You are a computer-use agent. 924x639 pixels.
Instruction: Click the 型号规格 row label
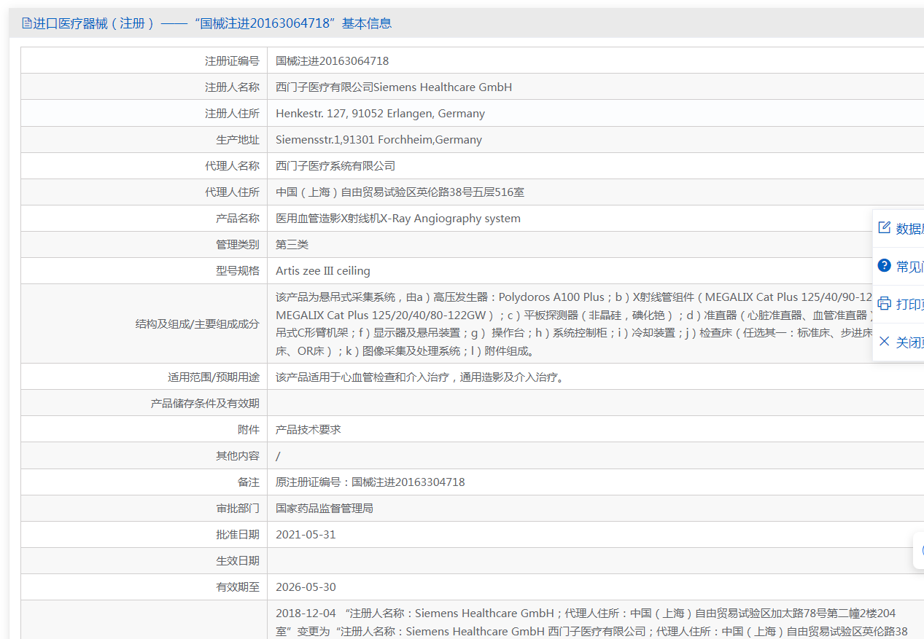tap(238, 271)
